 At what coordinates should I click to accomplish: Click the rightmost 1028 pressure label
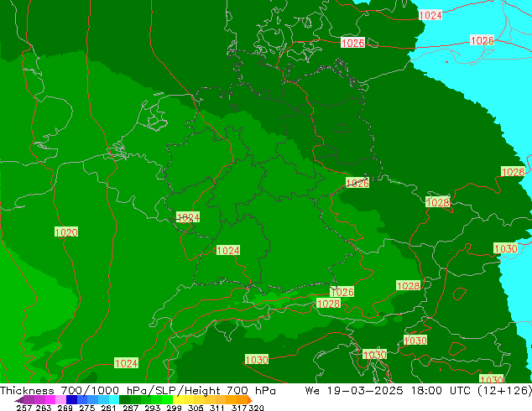tap(513, 172)
